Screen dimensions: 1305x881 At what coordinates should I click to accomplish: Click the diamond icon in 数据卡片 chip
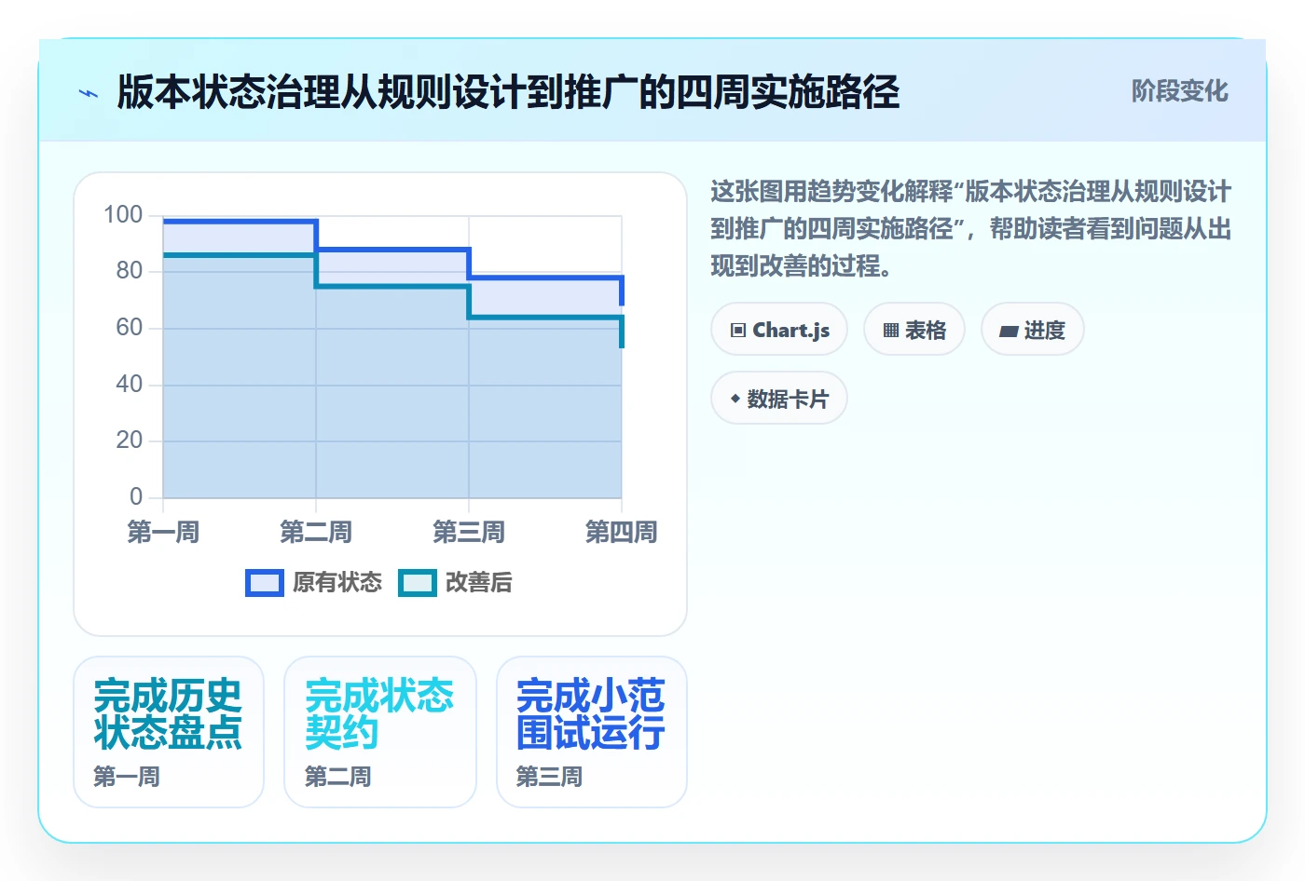(x=735, y=399)
